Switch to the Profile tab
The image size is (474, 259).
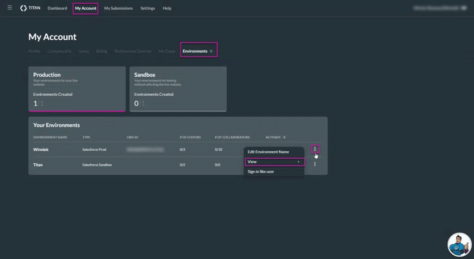pyautogui.click(x=34, y=51)
